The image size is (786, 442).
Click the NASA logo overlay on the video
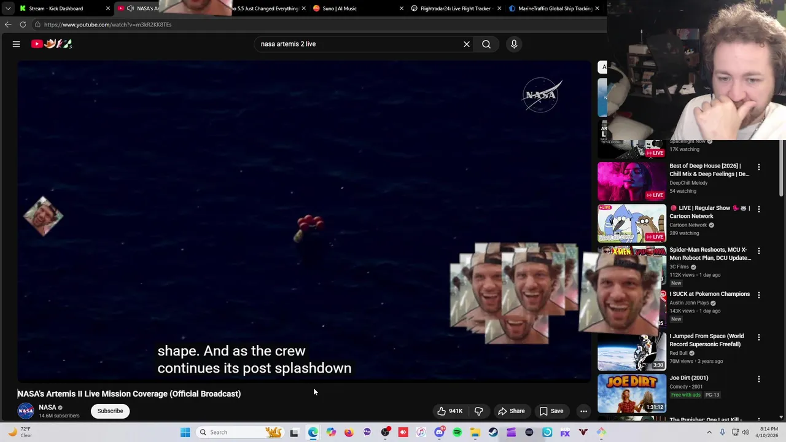pyautogui.click(x=542, y=95)
